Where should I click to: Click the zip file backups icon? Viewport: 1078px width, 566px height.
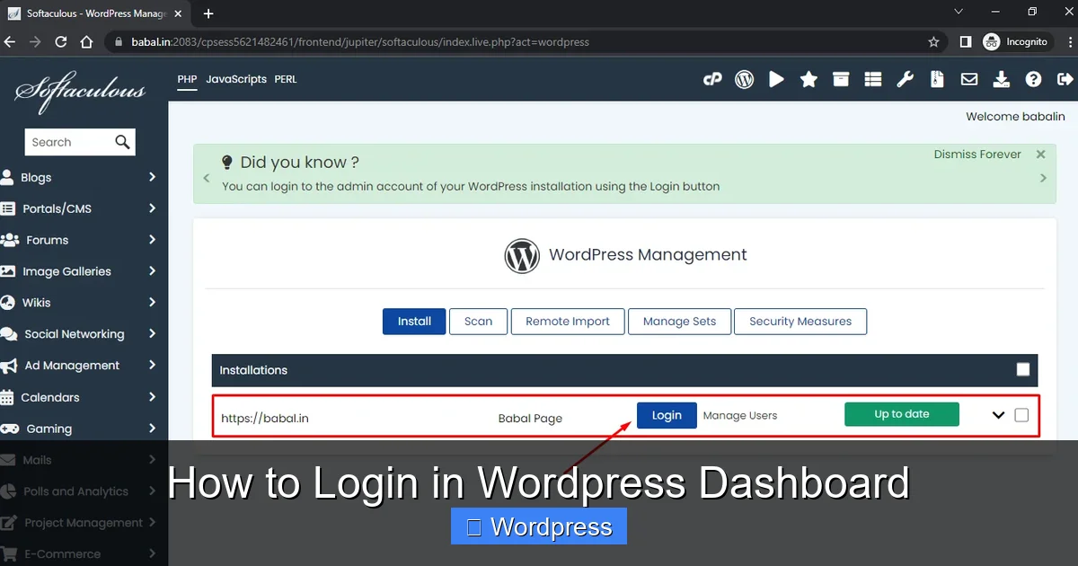pyautogui.click(x=937, y=79)
